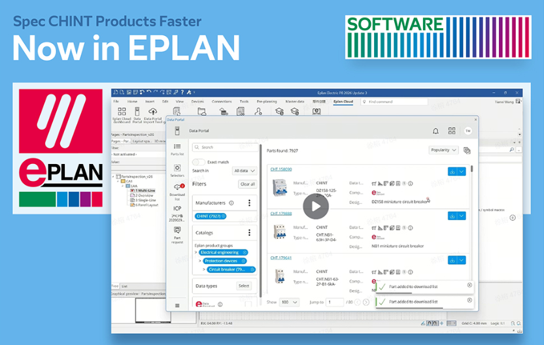Viewport: 544px width, 345px height.
Task: Expand download options for CHT.179888
Action: (x=462, y=216)
